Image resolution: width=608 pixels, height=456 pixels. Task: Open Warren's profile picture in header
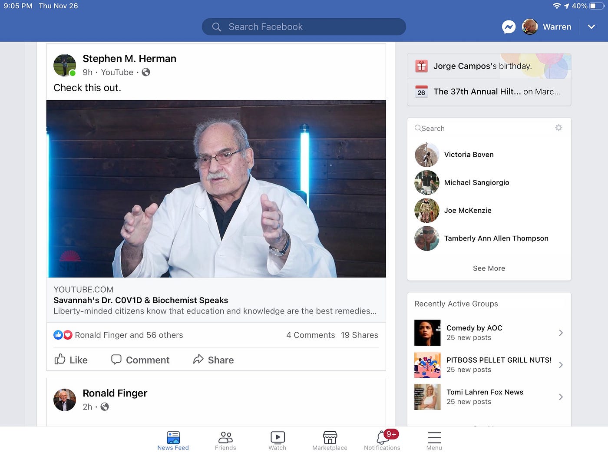(530, 27)
